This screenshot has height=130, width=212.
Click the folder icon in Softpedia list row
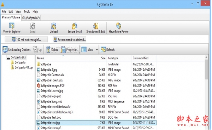pyautogui.click(x=39, y=64)
